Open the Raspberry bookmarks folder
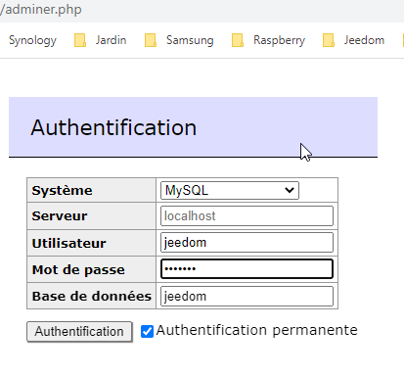404x376 pixels. tap(269, 40)
